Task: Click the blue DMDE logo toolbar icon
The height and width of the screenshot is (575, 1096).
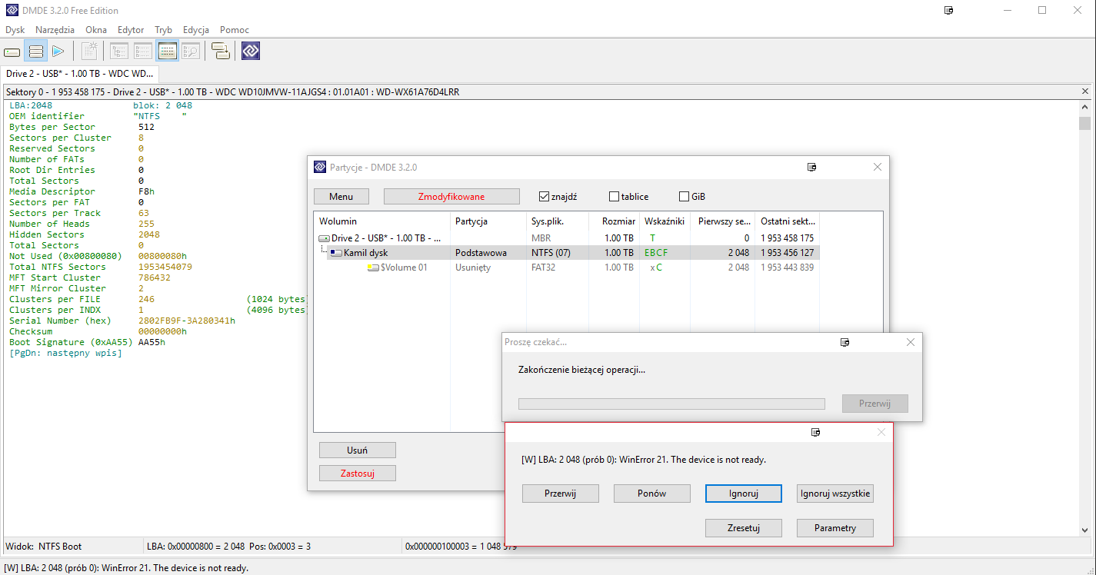Action: click(251, 52)
